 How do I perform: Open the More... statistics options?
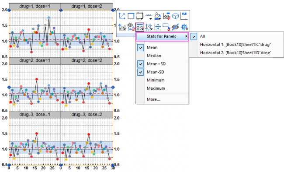(x=153, y=99)
